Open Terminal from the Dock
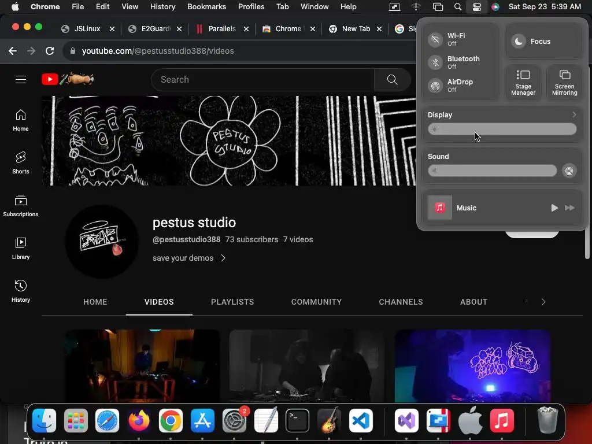The height and width of the screenshot is (444, 592). [298, 421]
